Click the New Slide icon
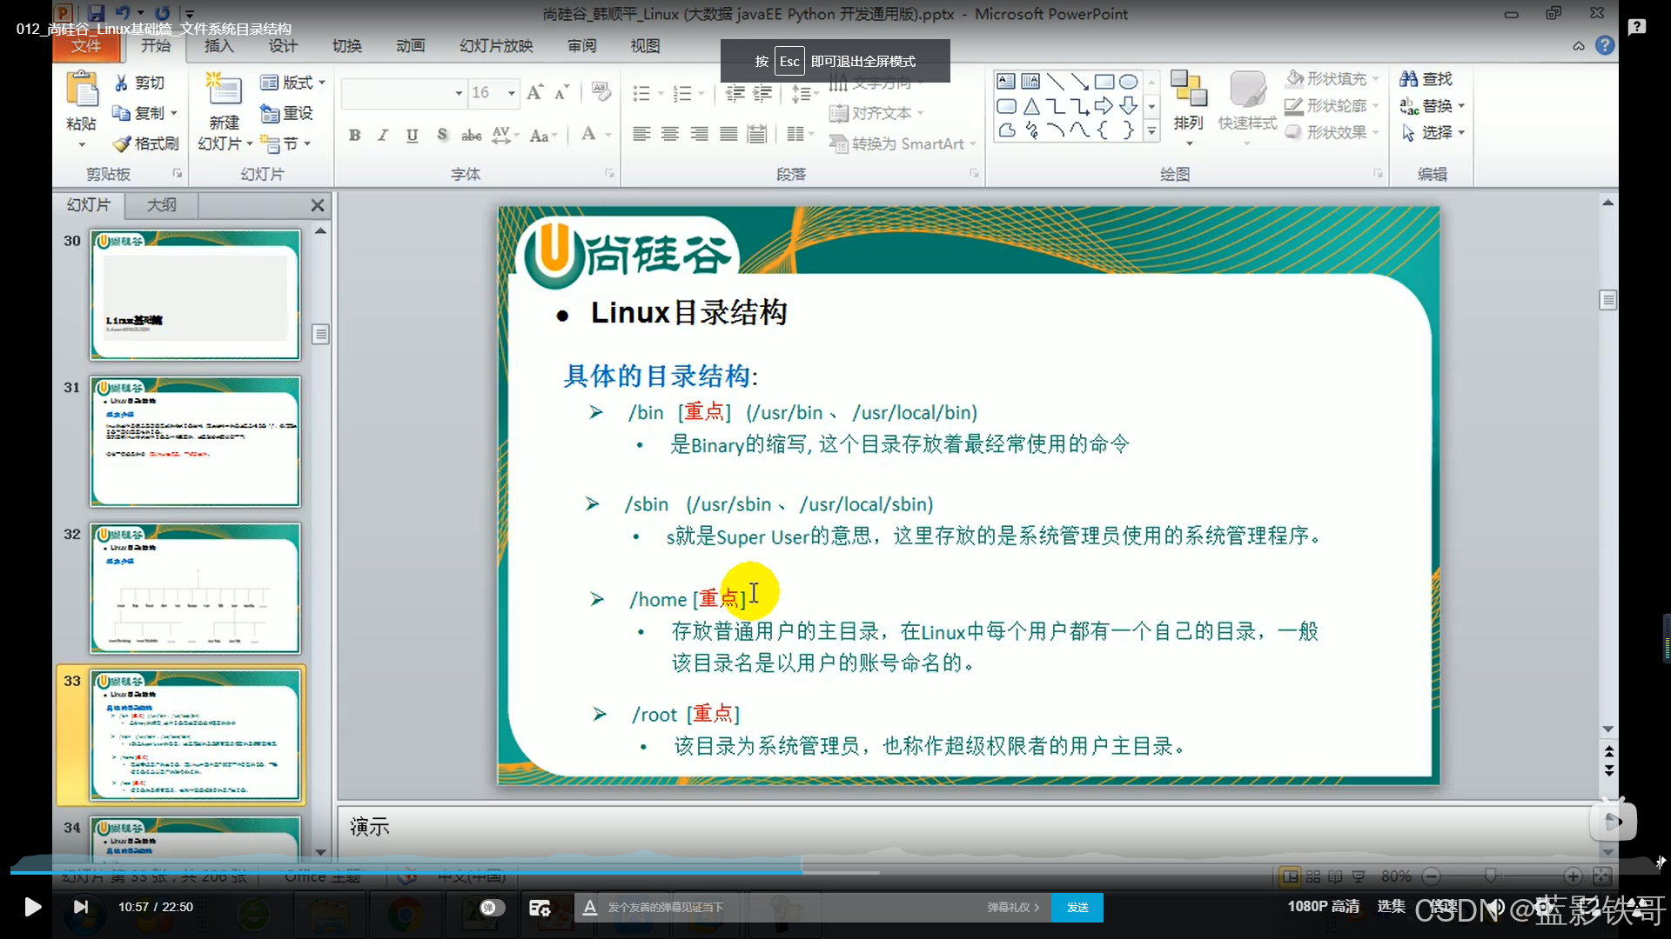The width and height of the screenshot is (1671, 939). [224, 90]
